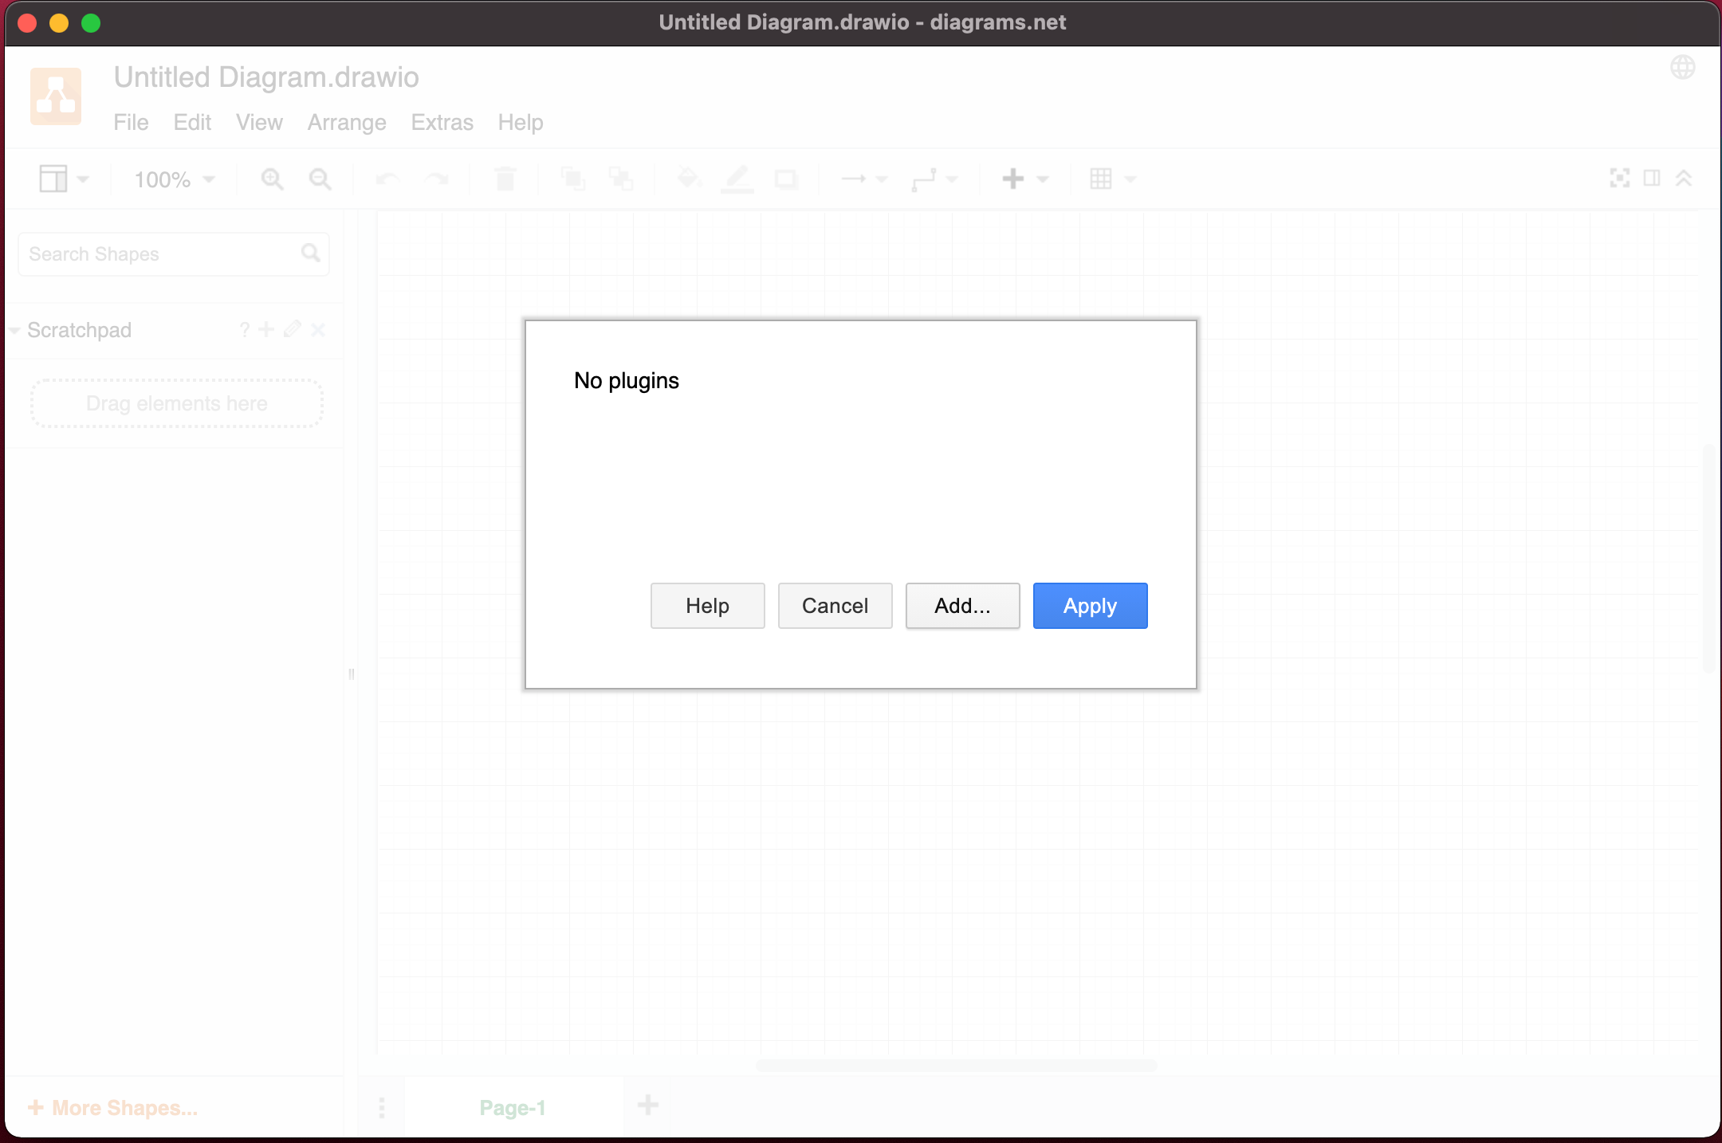Image resolution: width=1722 pixels, height=1143 pixels.
Task: Click the language globe icon
Action: click(x=1682, y=68)
